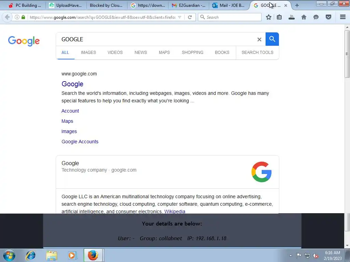Screen dimensions: 350x262
Task: Open the clock showing 6:16 AM
Action: coord(333,255)
